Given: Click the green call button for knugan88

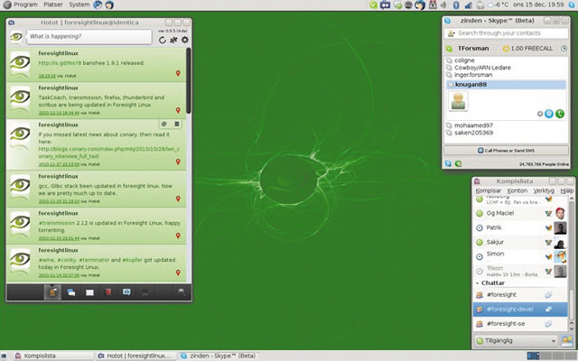Looking at the screenshot, I should [560, 114].
